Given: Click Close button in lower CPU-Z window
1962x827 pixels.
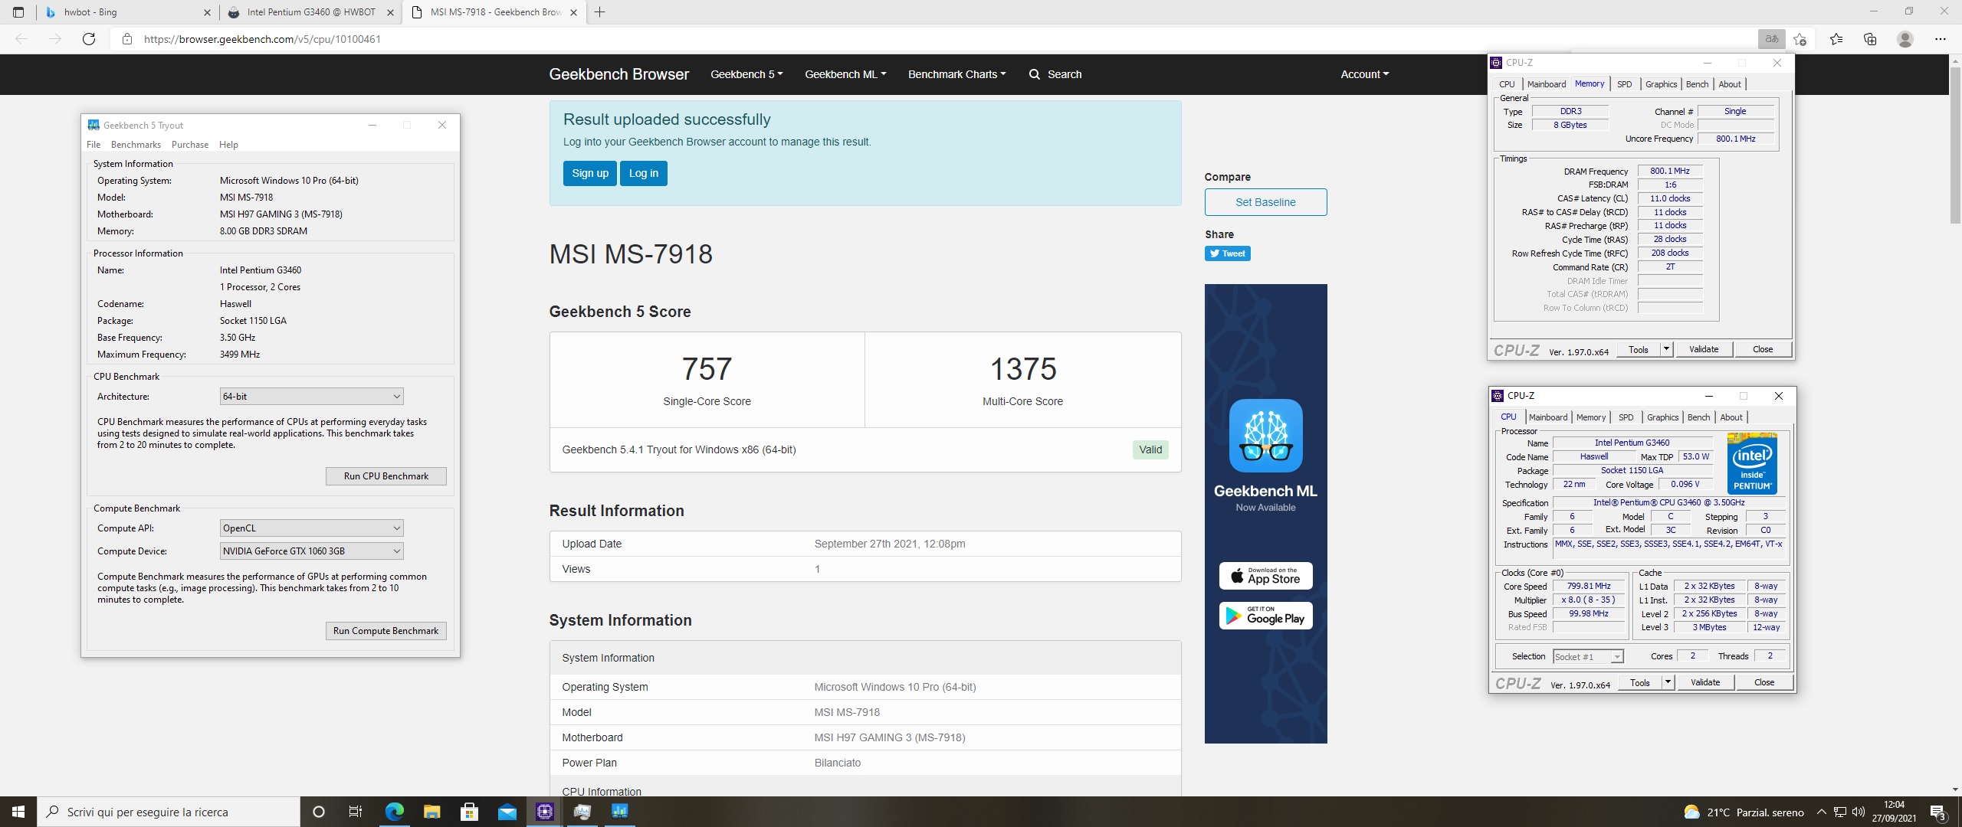Looking at the screenshot, I should (x=1764, y=682).
